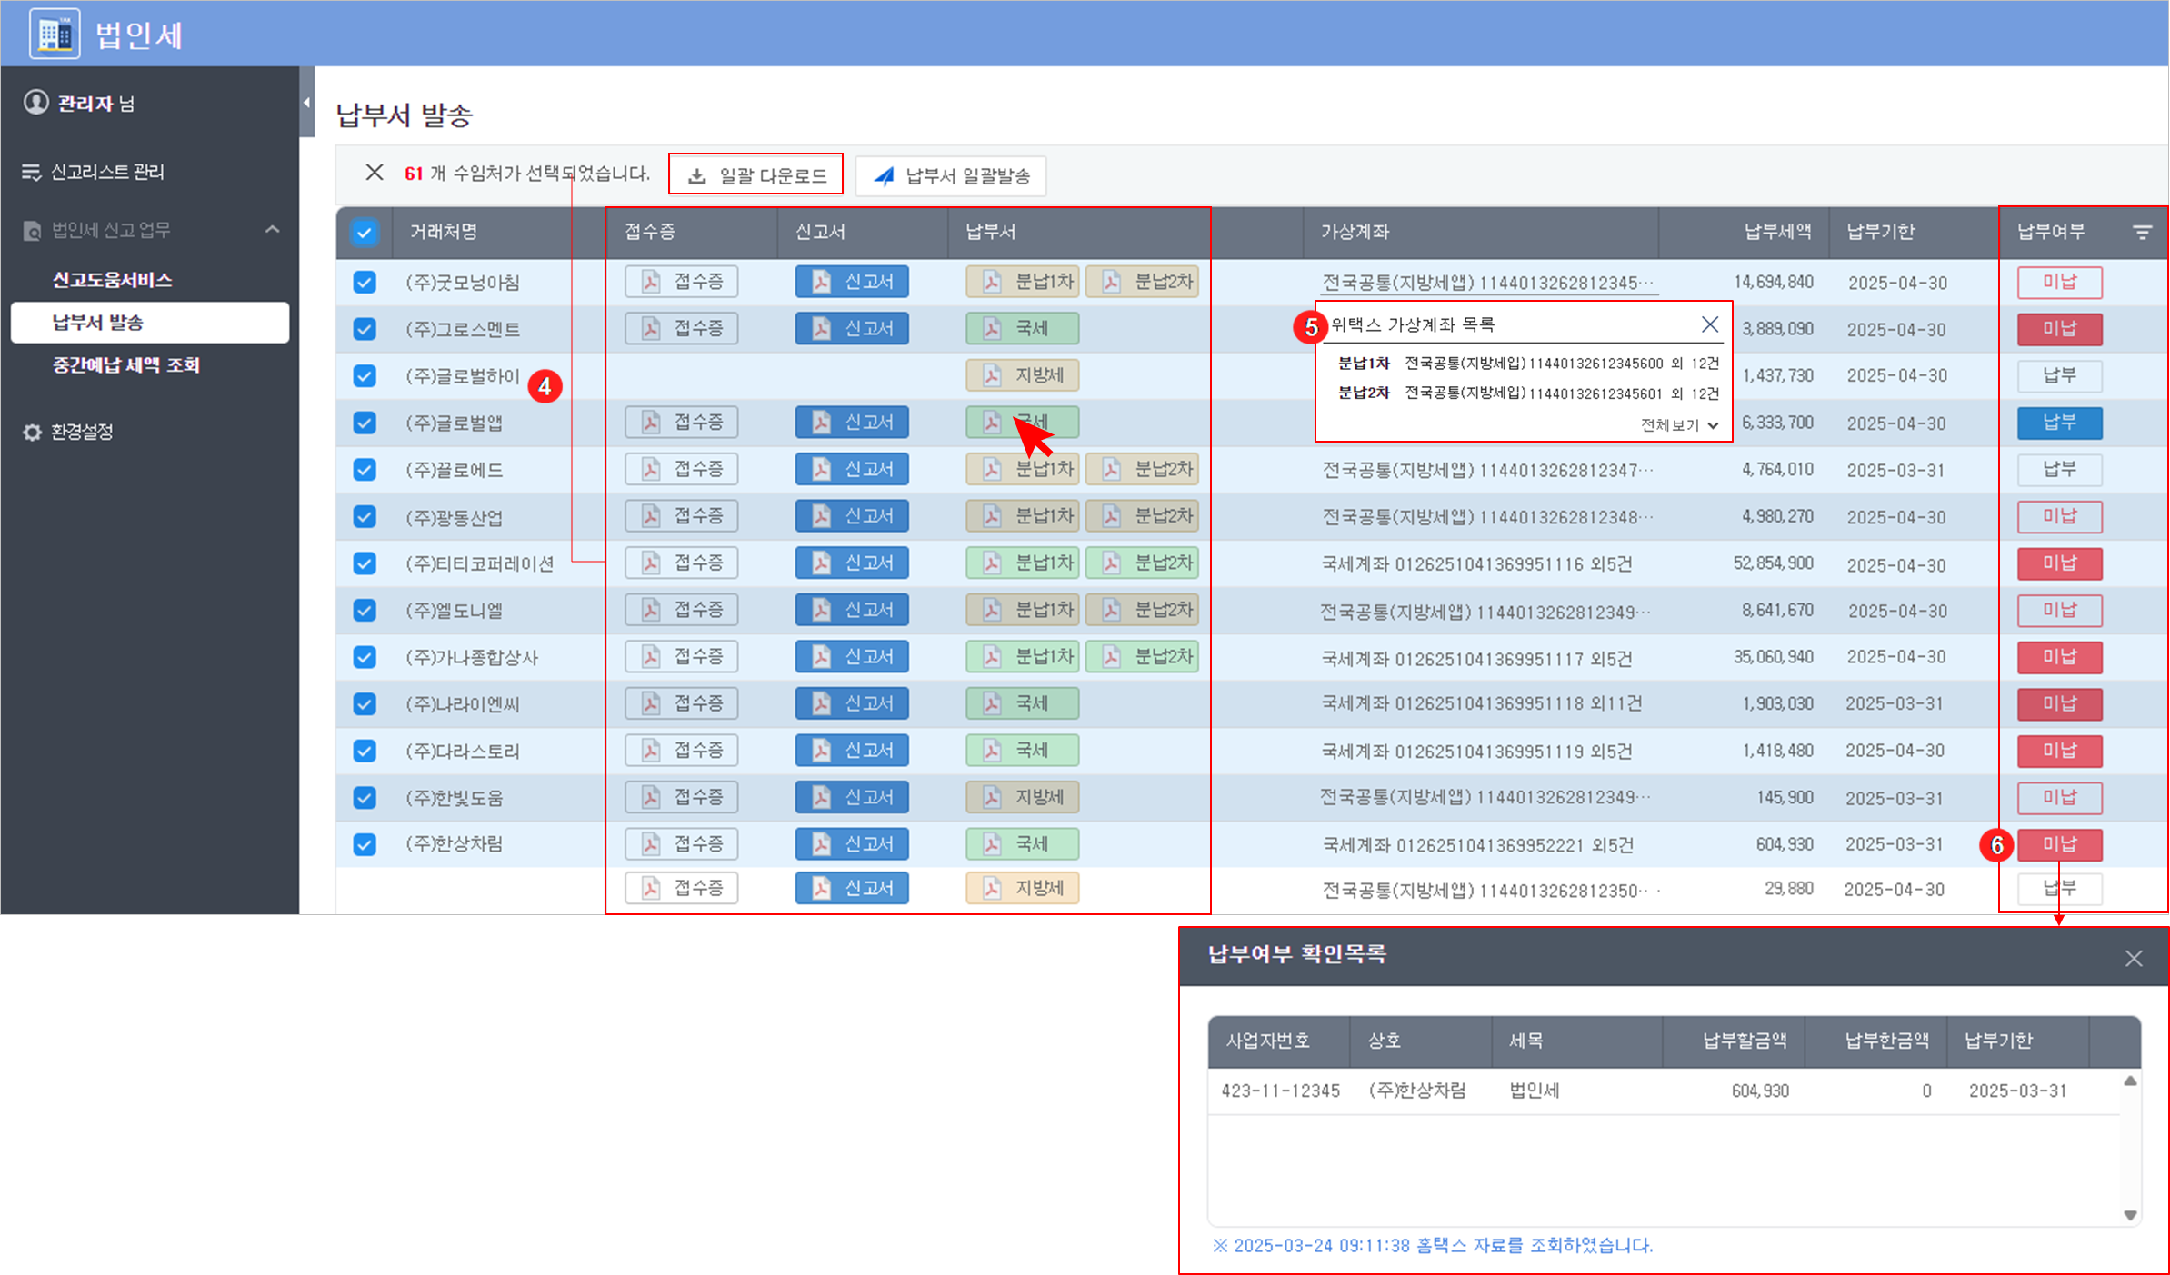2170x1275 pixels.
Task: Click the 환경설정 gear icon
Action: [x=32, y=432]
